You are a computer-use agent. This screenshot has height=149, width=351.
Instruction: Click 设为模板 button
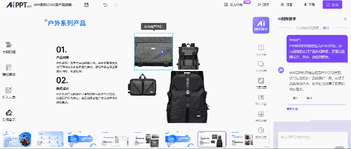234,5
